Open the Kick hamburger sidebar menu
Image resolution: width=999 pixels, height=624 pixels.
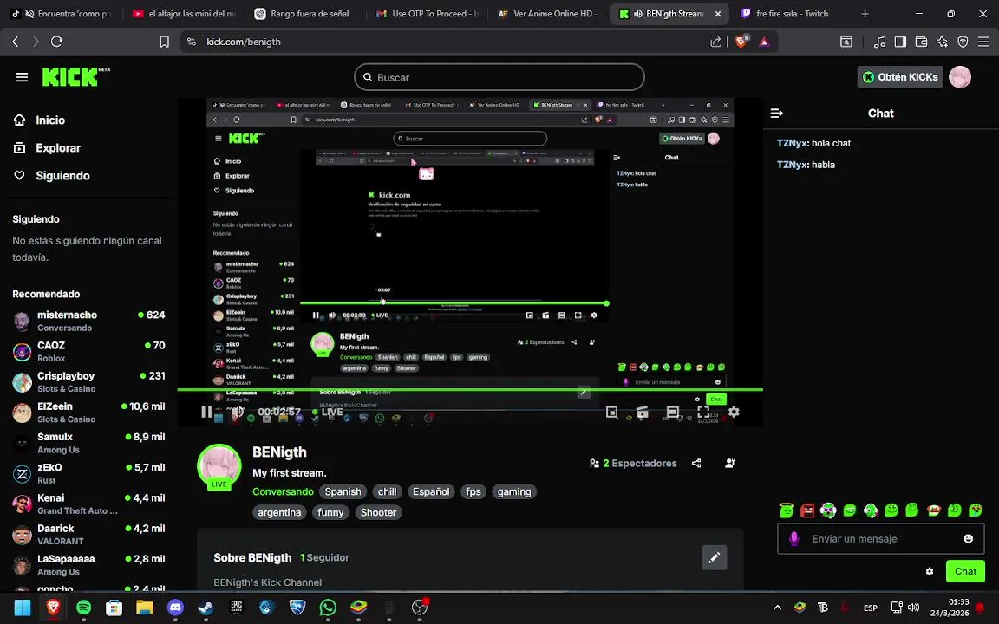coord(22,77)
